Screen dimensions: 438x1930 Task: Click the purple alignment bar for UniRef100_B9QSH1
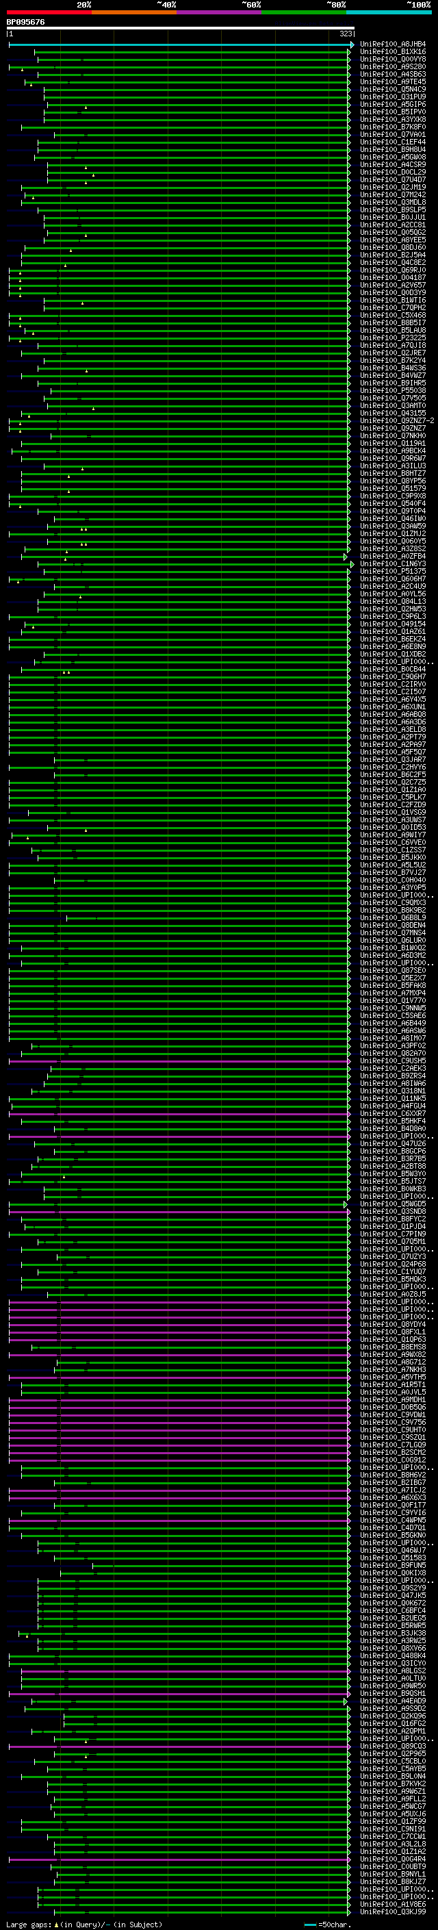[x=180, y=1693]
